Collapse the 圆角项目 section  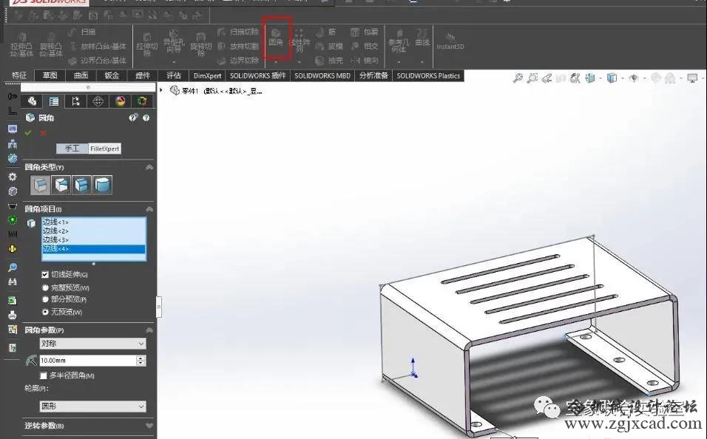point(149,209)
